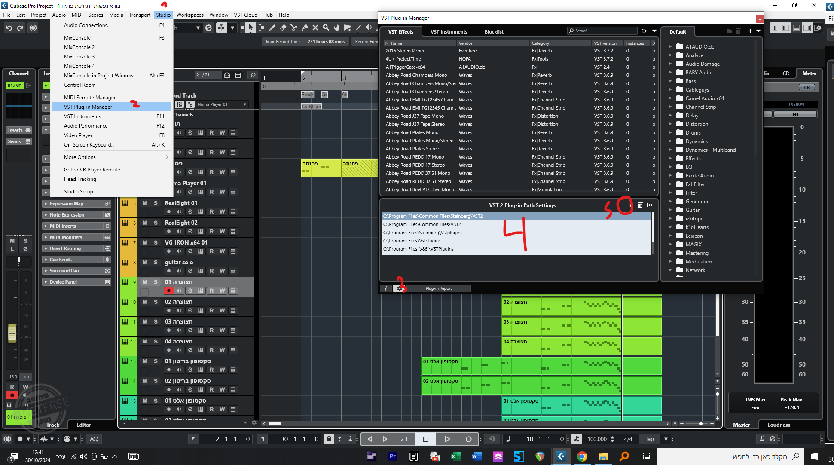Image resolution: width=834 pixels, height=465 pixels.
Task: Add new plug-in collection with plus icon
Action: tap(750, 31)
